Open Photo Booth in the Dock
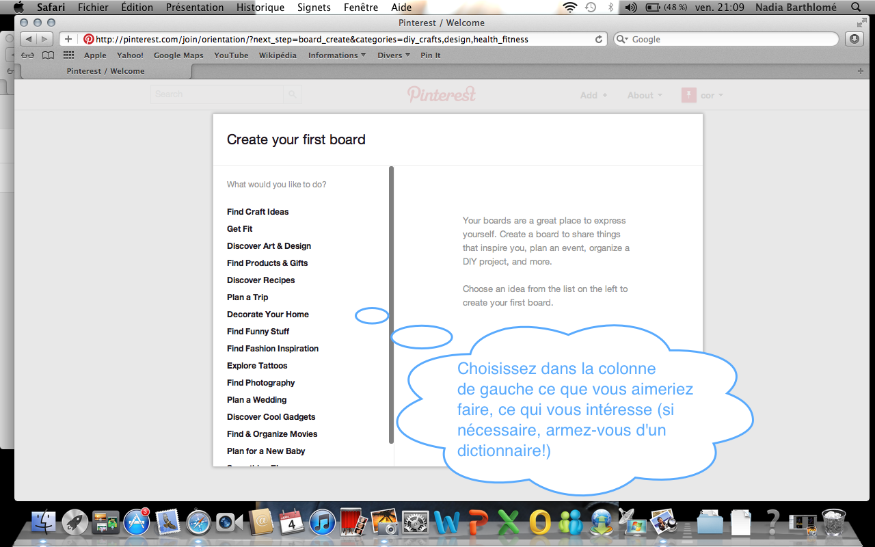Screen dimensions: 875x547 tap(353, 522)
